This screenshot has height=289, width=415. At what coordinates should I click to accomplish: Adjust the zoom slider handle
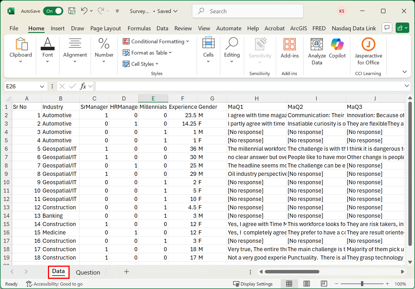(x=362, y=284)
